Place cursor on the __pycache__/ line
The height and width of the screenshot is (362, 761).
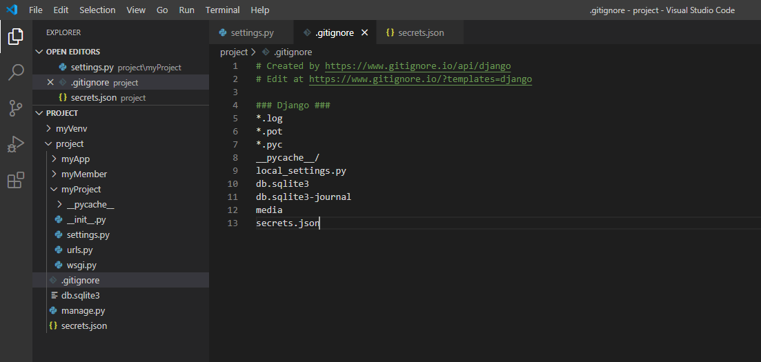(288, 158)
